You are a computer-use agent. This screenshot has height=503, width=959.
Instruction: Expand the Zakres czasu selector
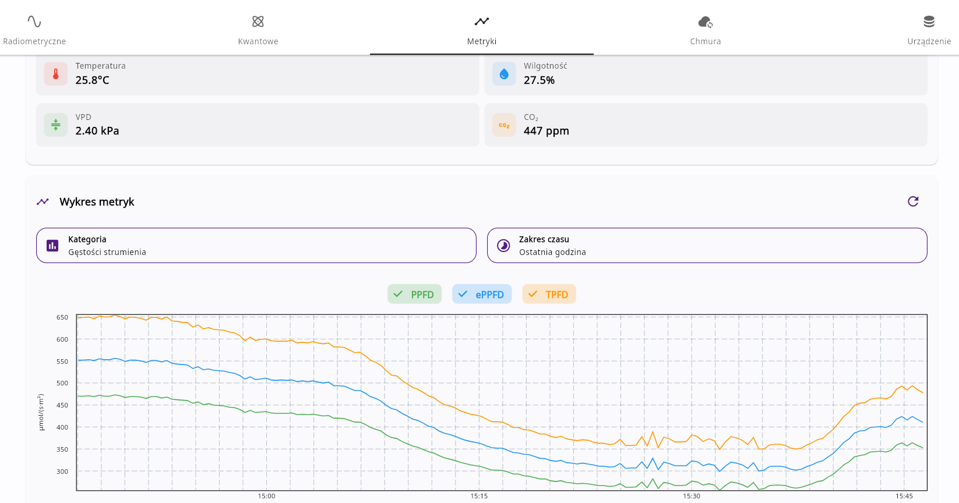pyautogui.click(x=707, y=245)
